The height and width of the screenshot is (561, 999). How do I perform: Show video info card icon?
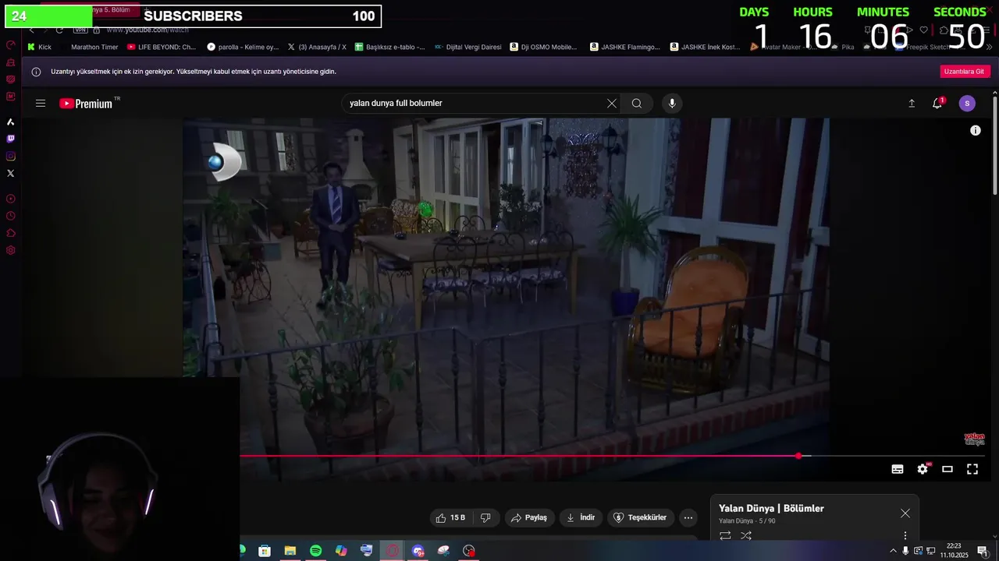[975, 130]
